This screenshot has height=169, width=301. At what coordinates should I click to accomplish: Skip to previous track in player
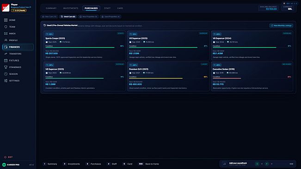[x=262, y=164]
